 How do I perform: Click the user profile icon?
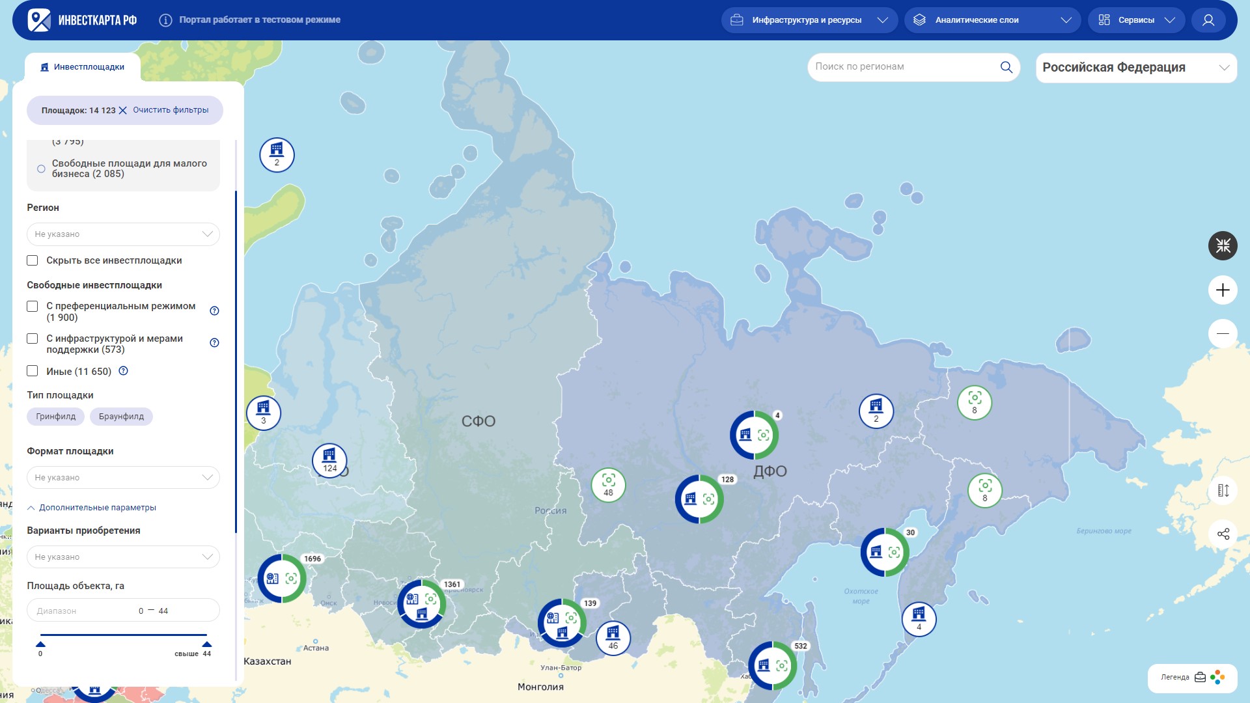[x=1208, y=20]
